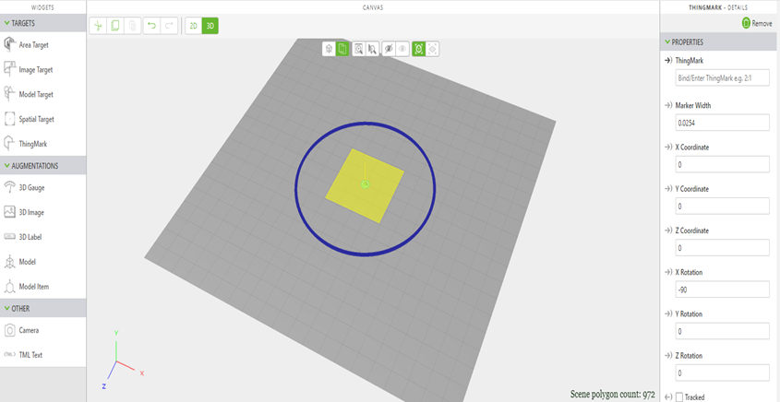780x402 pixels.
Task: Click the Model Item label
Action: click(x=34, y=287)
